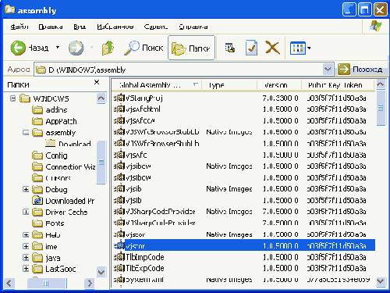This screenshot has width=390, height=293.
Task: Select the vjslib row marked Native Images
Action: coord(243,189)
